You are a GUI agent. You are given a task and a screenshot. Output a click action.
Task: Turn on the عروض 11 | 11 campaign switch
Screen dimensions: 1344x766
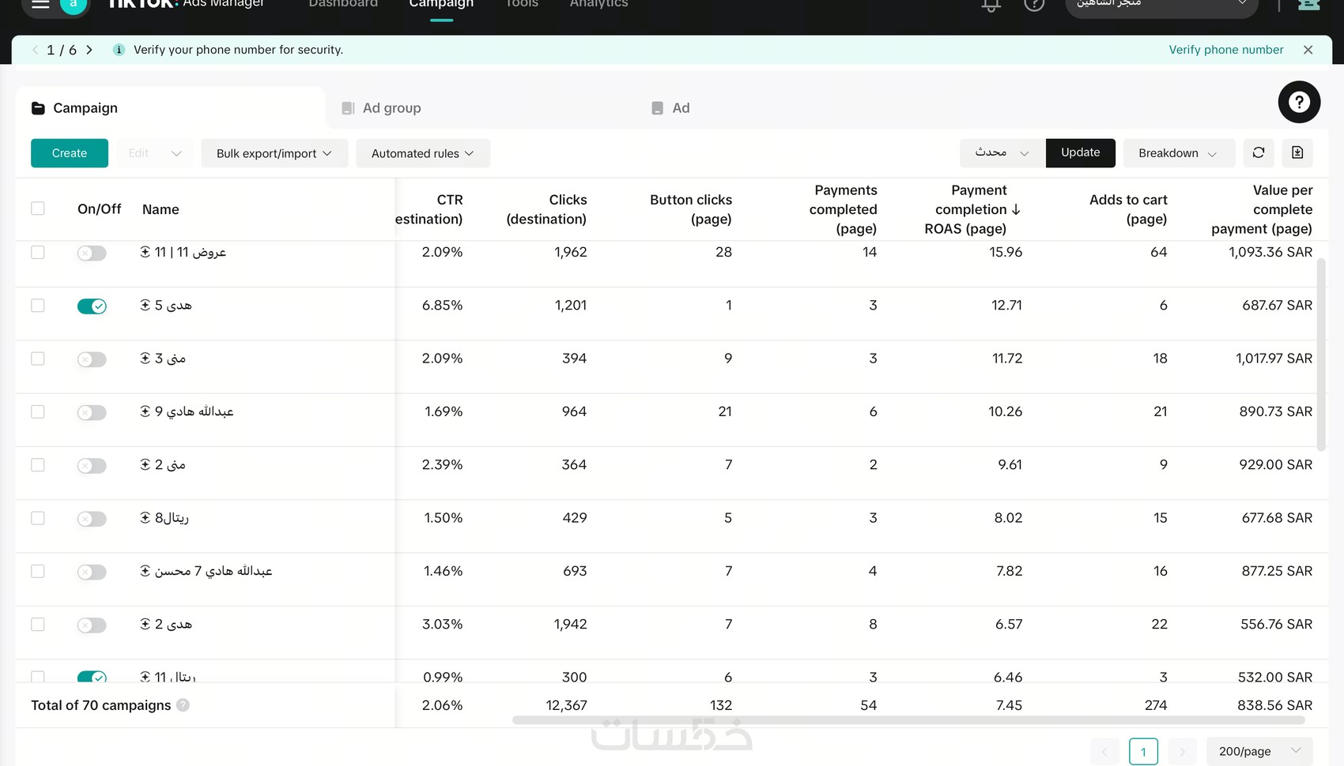pyautogui.click(x=92, y=253)
